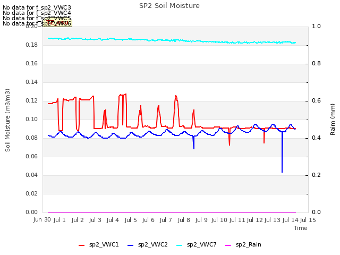The width and height of the screenshot is (340, 255).
Task: Click the red VWC1 dip near Jul 10
Action: [229, 137]
